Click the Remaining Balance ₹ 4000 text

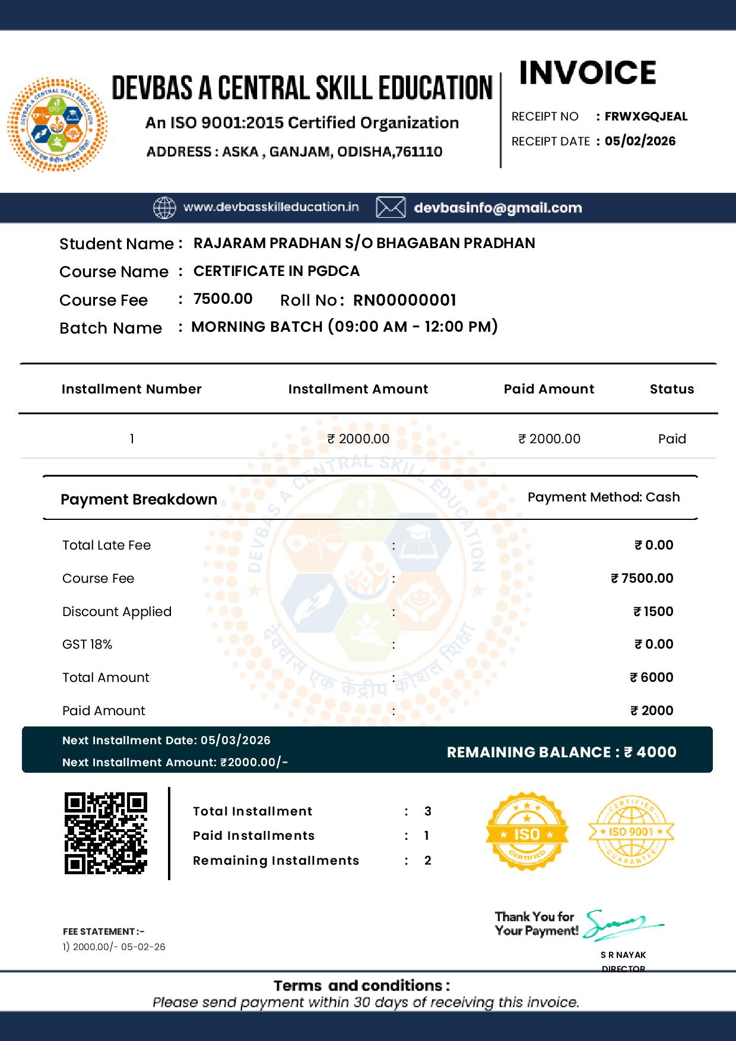coord(561,752)
